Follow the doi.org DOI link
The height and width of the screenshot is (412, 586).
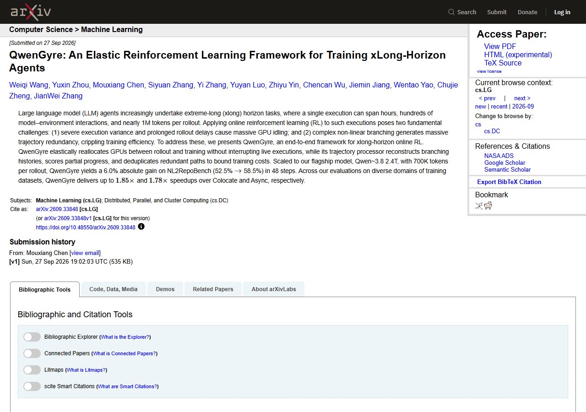coord(86,227)
